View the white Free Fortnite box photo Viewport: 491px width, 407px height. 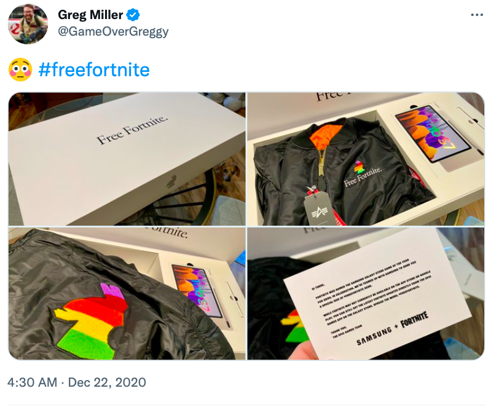click(x=127, y=159)
